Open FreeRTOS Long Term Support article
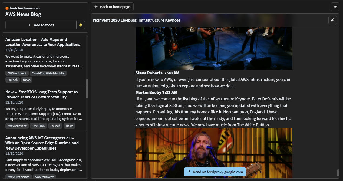The image size is (343, 181). [41, 94]
